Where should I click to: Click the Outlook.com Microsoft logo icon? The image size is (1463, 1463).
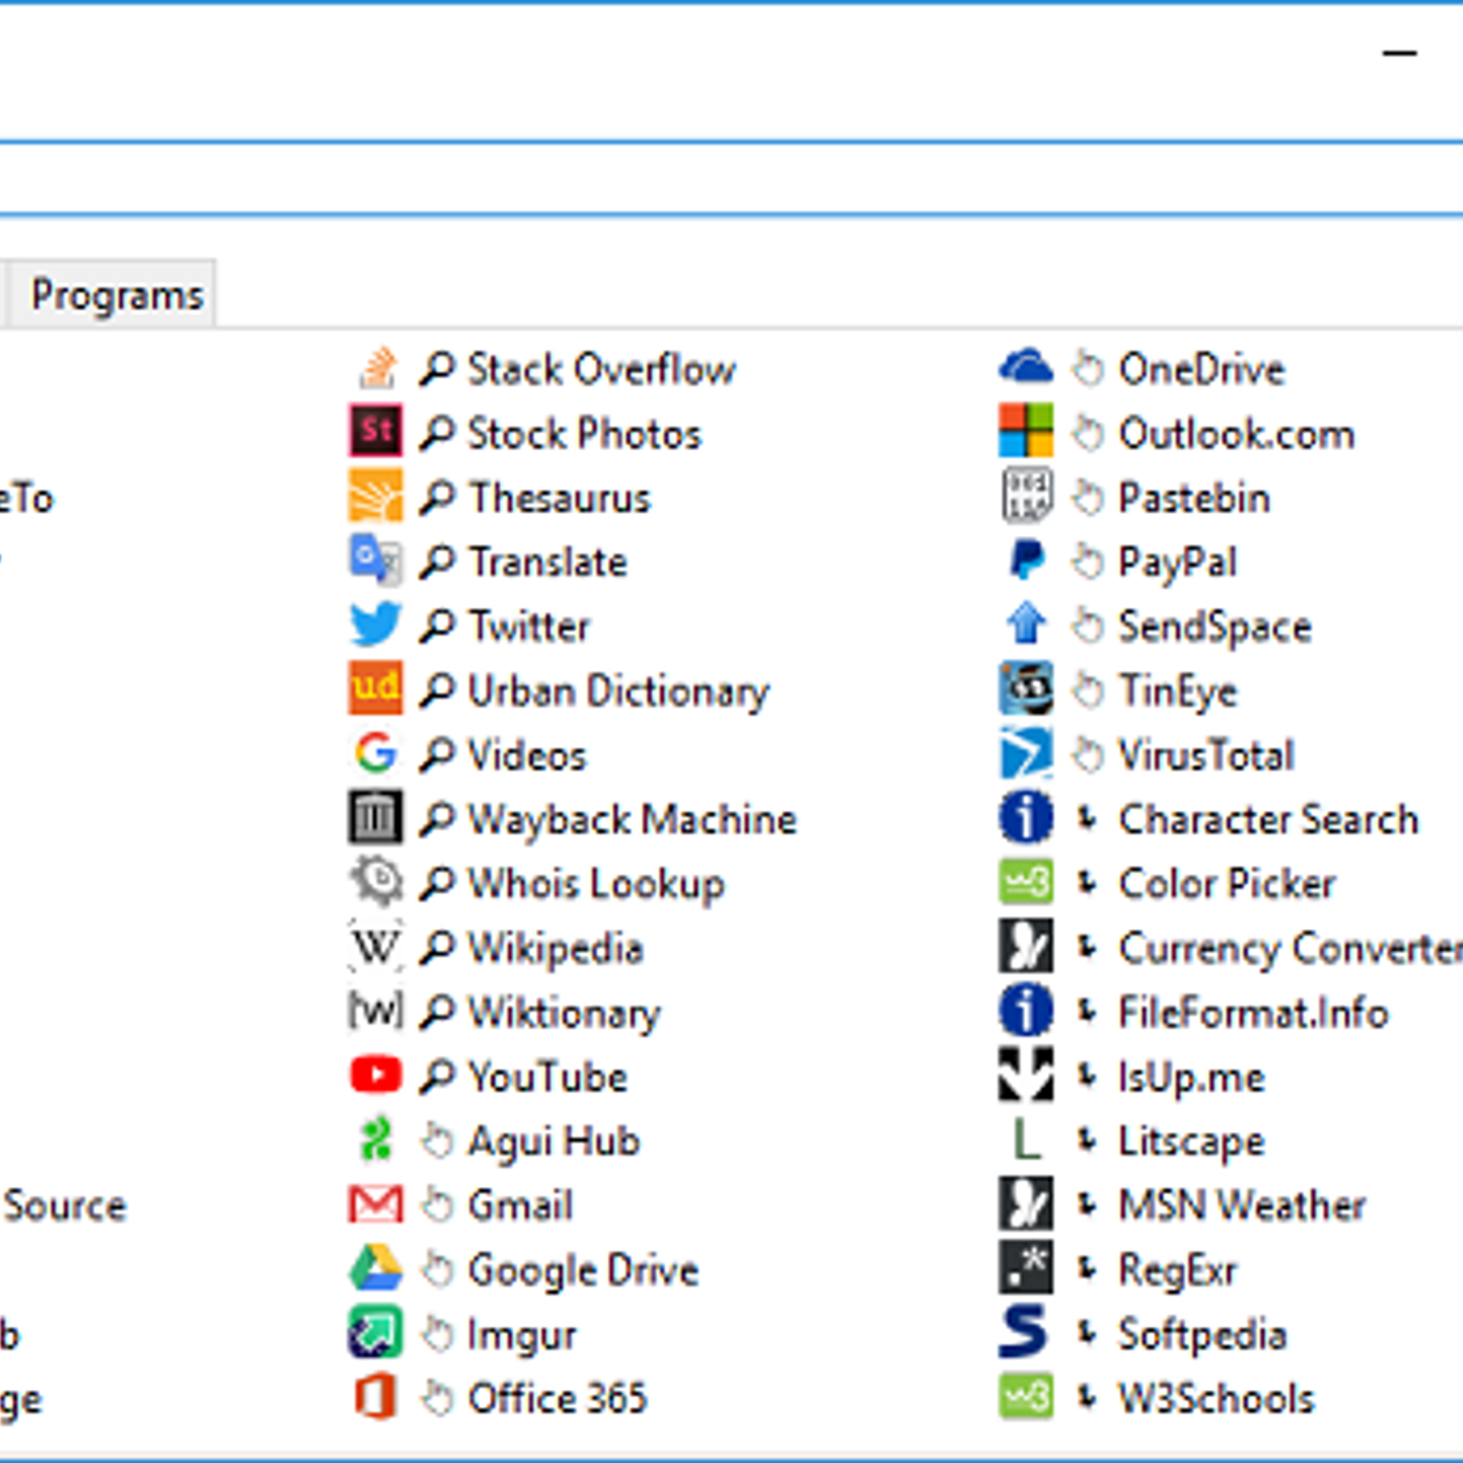[1026, 431]
